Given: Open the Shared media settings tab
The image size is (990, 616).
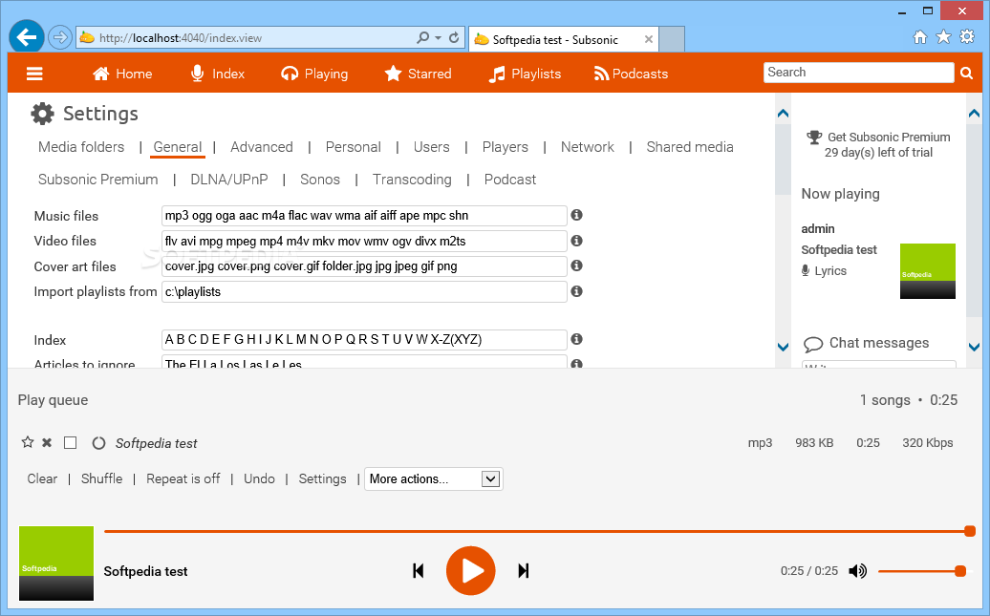Looking at the screenshot, I should pos(690,147).
